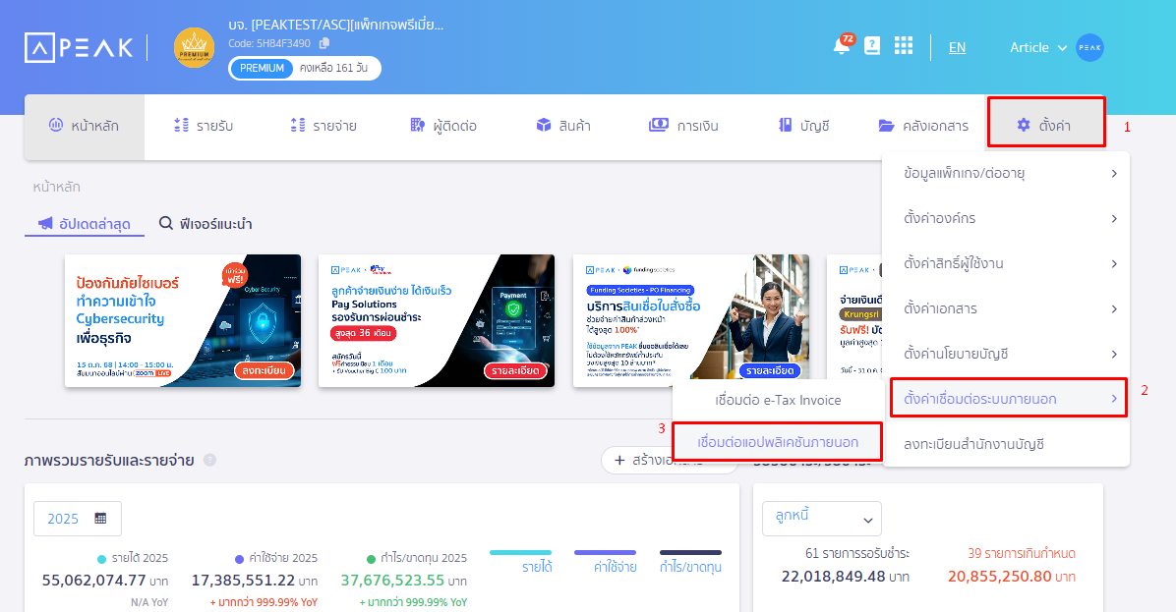Open the ลูกหนี้ dropdown selector
The height and width of the screenshot is (612, 1176).
click(821, 518)
